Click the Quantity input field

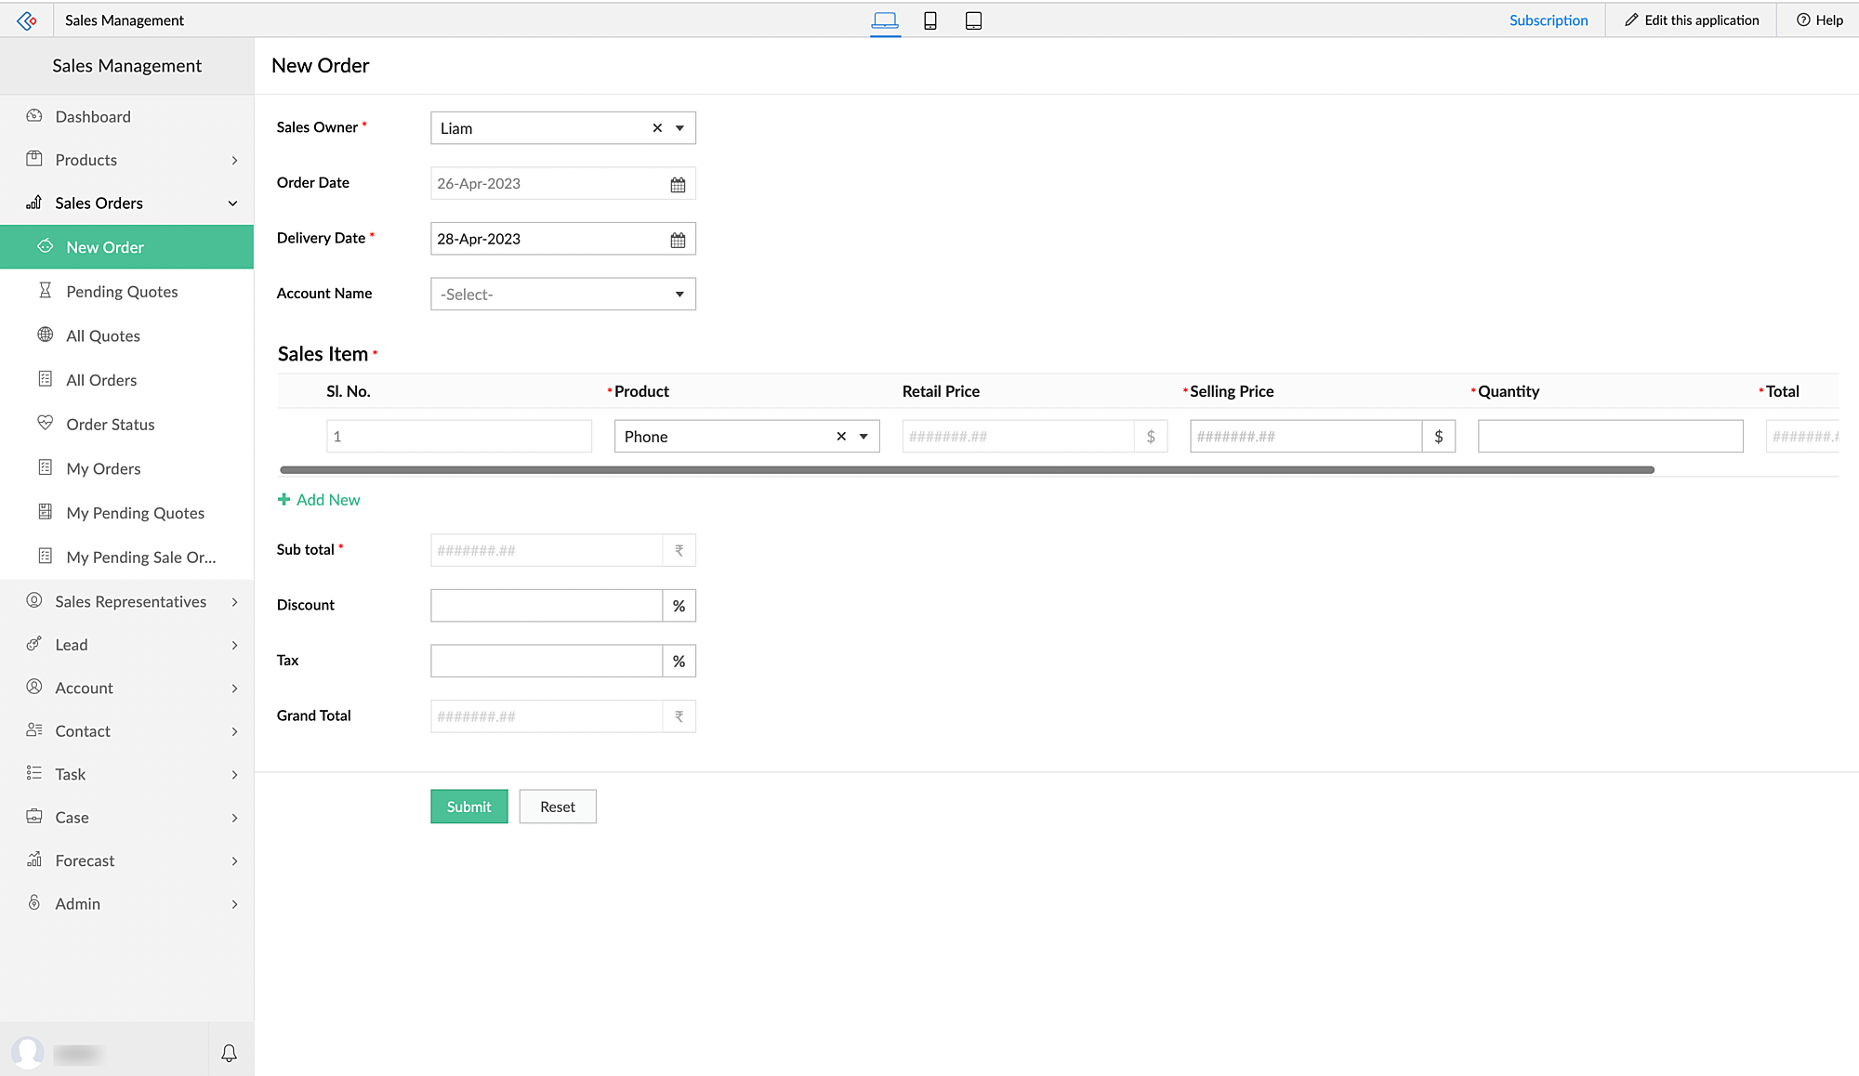pyautogui.click(x=1610, y=437)
